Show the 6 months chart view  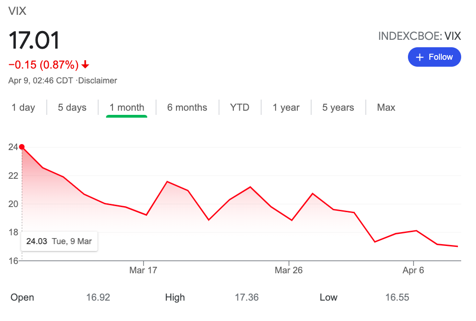(x=187, y=107)
